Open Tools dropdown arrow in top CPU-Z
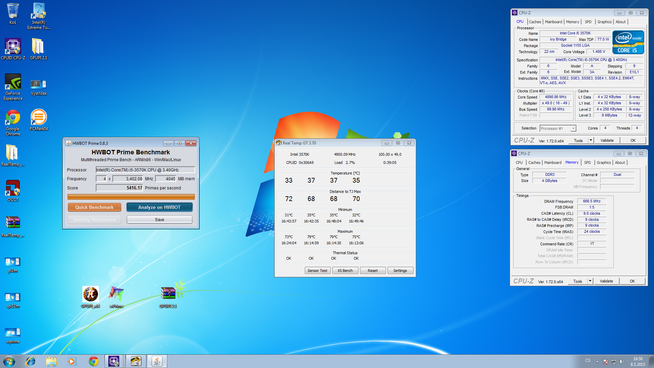Image resolution: width=654 pixels, height=368 pixels. [x=591, y=140]
